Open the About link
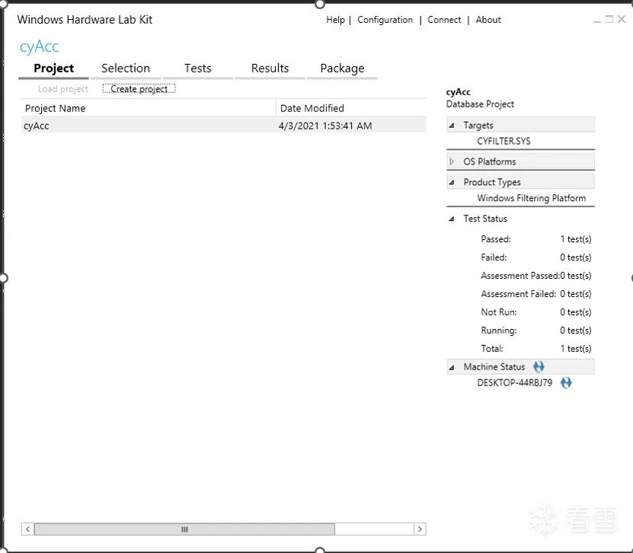 click(488, 20)
